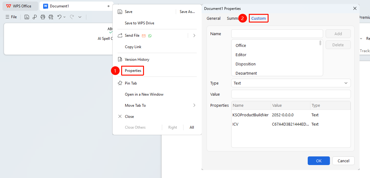The image size is (370, 178).
Task: Select Save to WPS Drive
Action: click(139, 23)
